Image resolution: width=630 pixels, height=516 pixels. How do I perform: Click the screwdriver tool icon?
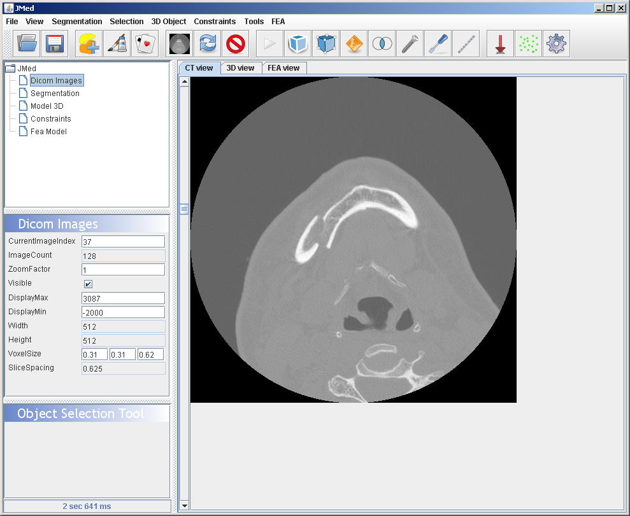pyautogui.click(x=438, y=44)
